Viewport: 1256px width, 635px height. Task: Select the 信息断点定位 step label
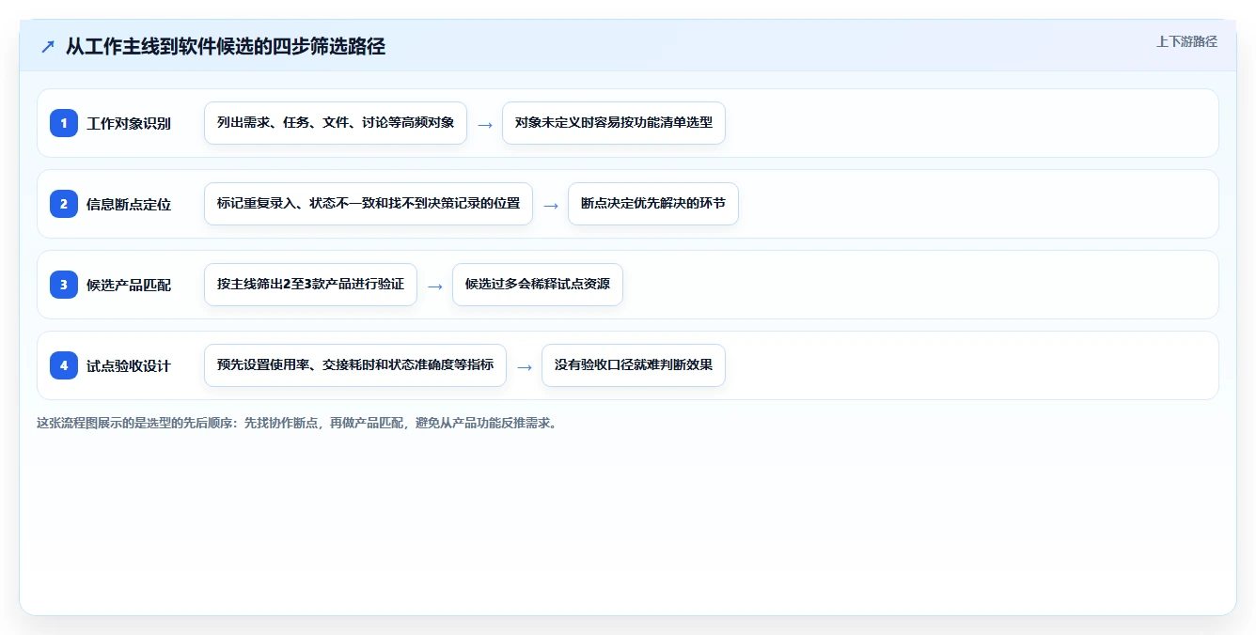click(129, 204)
